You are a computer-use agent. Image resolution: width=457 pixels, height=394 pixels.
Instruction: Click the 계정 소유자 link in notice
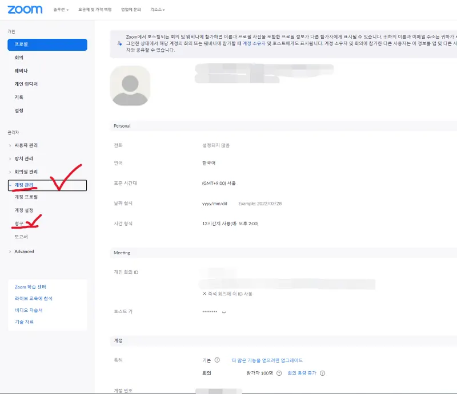coord(254,43)
